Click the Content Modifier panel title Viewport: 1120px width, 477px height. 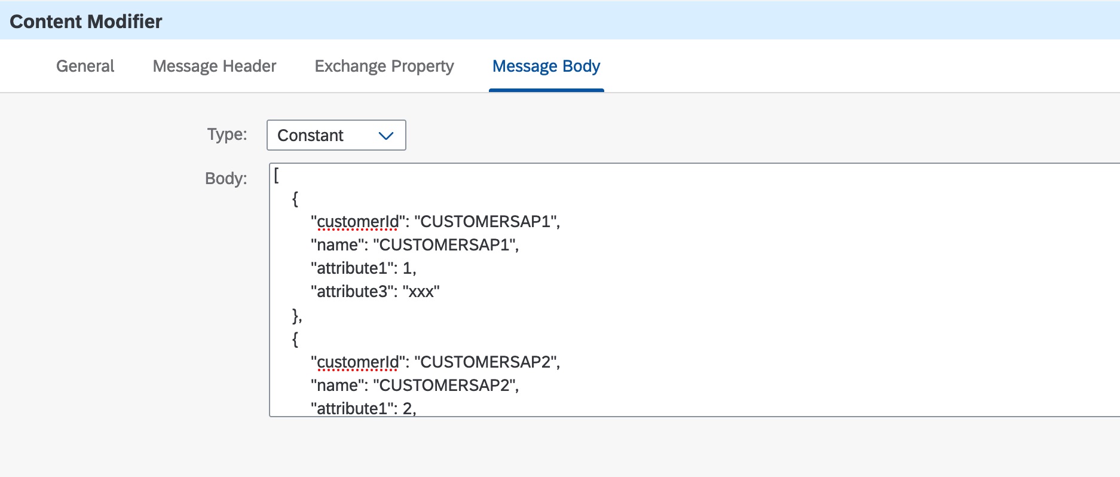point(86,22)
